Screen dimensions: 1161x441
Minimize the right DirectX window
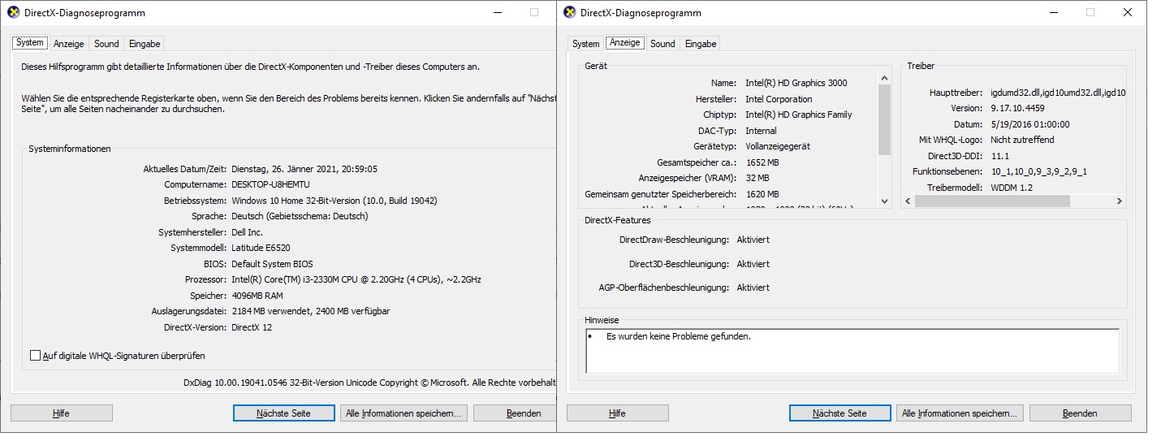pyautogui.click(x=1053, y=13)
